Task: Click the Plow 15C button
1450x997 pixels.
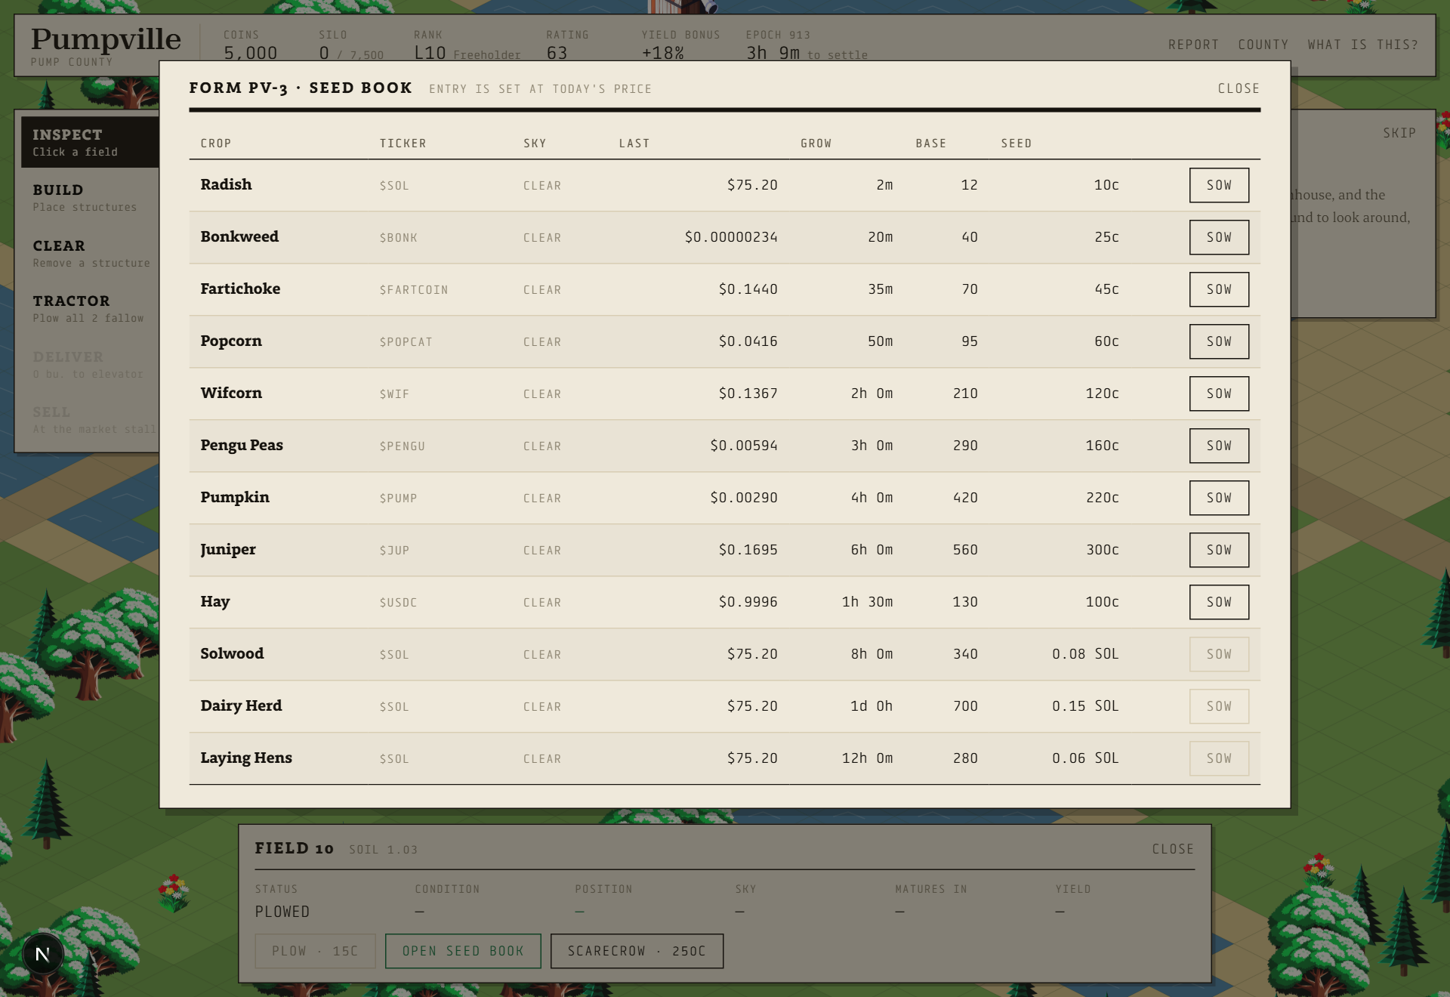Action: click(x=315, y=951)
